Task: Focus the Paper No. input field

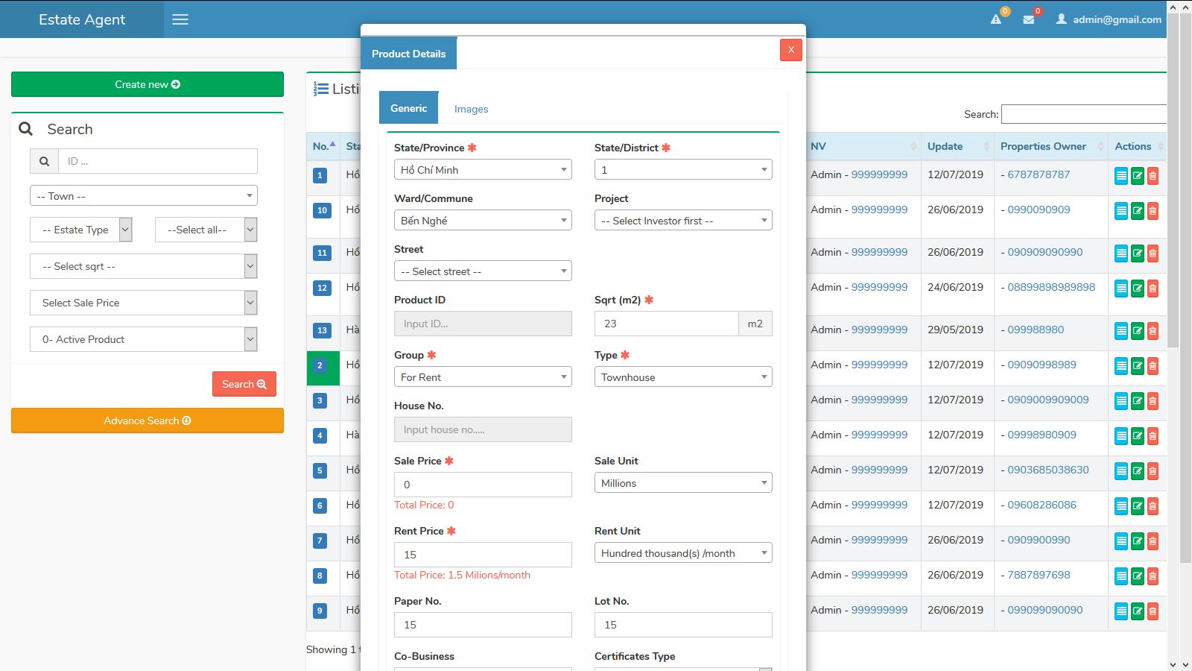Action: [x=483, y=625]
